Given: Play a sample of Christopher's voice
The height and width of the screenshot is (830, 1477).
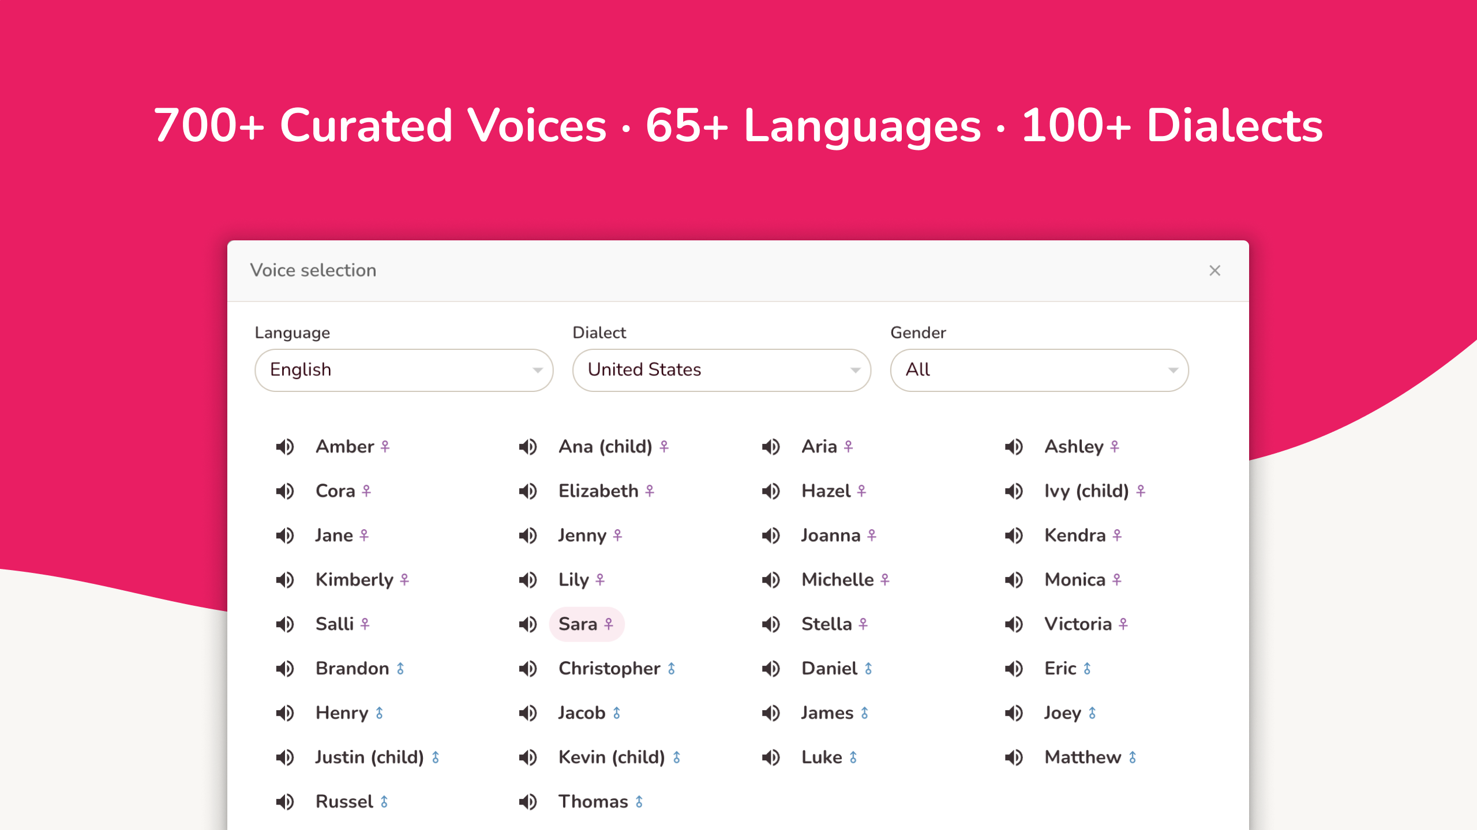Looking at the screenshot, I should pos(527,669).
